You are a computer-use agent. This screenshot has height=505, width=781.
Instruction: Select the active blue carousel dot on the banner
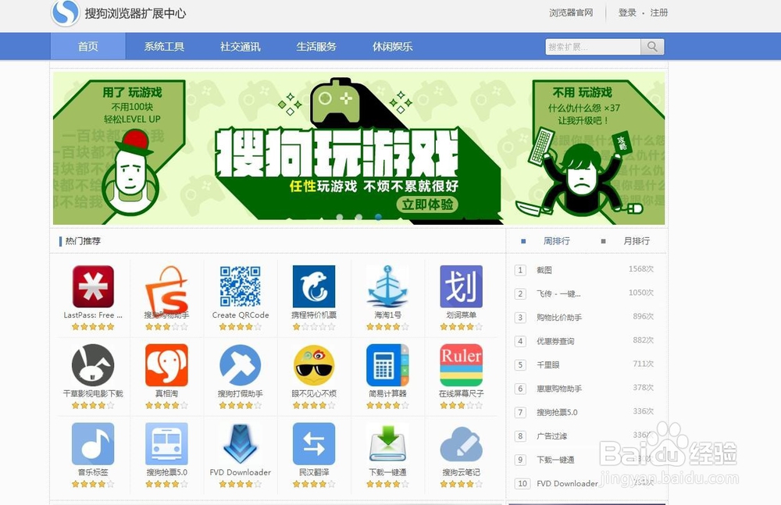pyautogui.click(x=379, y=217)
